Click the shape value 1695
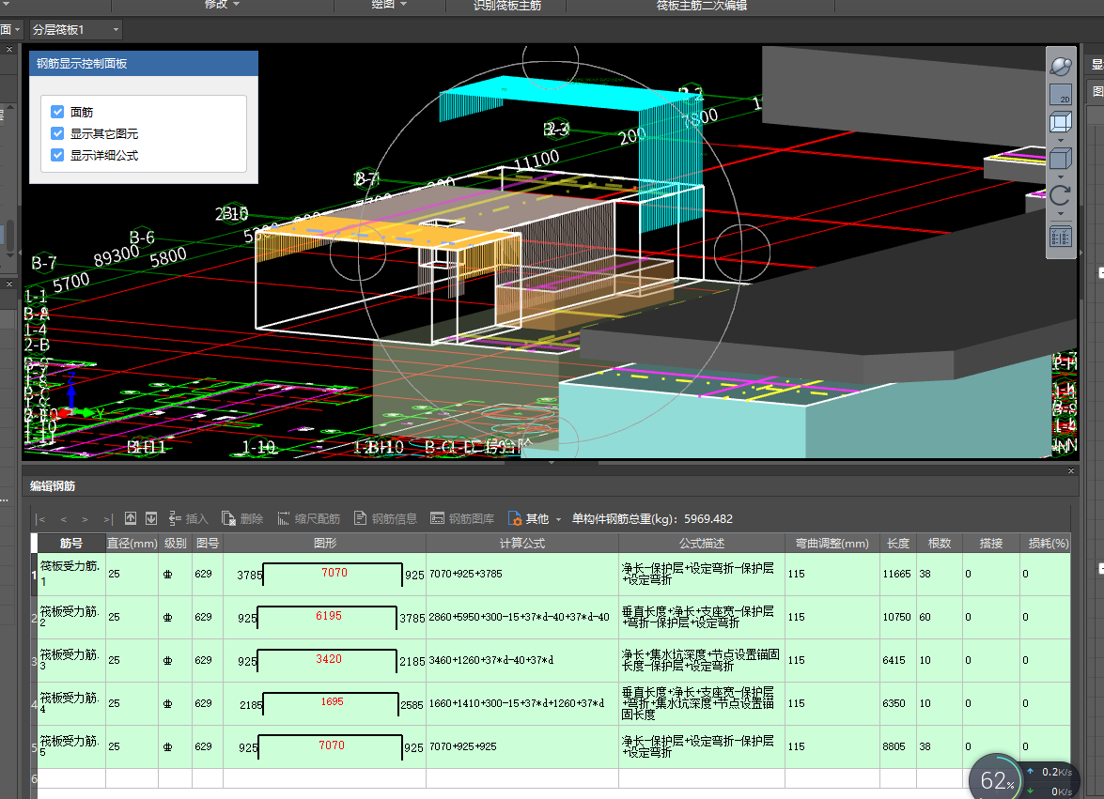Image resolution: width=1104 pixels, height=799 pixels. click(333, 702)
